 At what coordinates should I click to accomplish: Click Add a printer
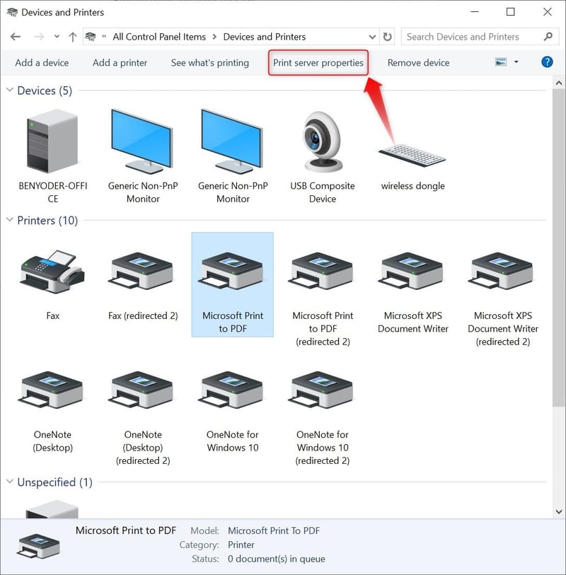click(x=120, y=63)
